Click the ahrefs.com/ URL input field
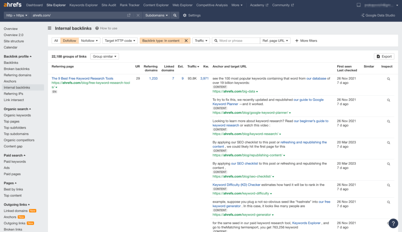 point(78,15)
